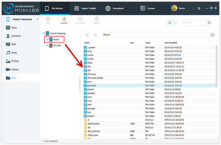Image resolution: width=221 pixels, height=145 pixels.
Task: Expand the SD Card tree node
Action: (48, 46)
